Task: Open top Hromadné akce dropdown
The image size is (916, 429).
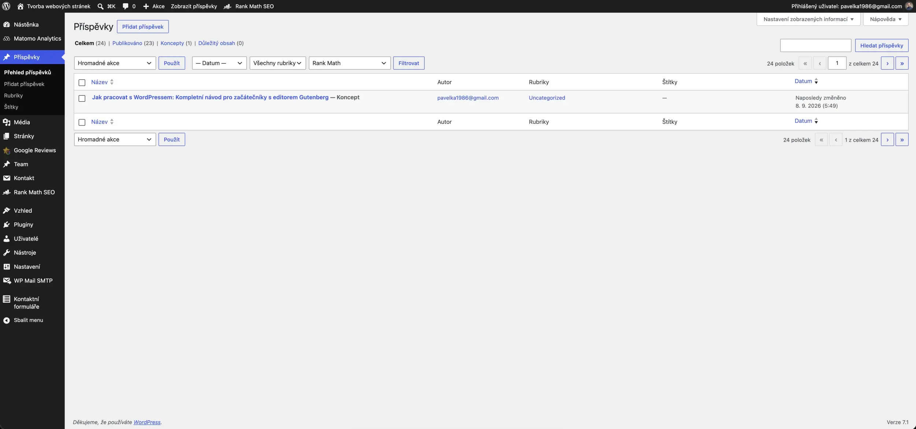Action: tap(115, 63)
